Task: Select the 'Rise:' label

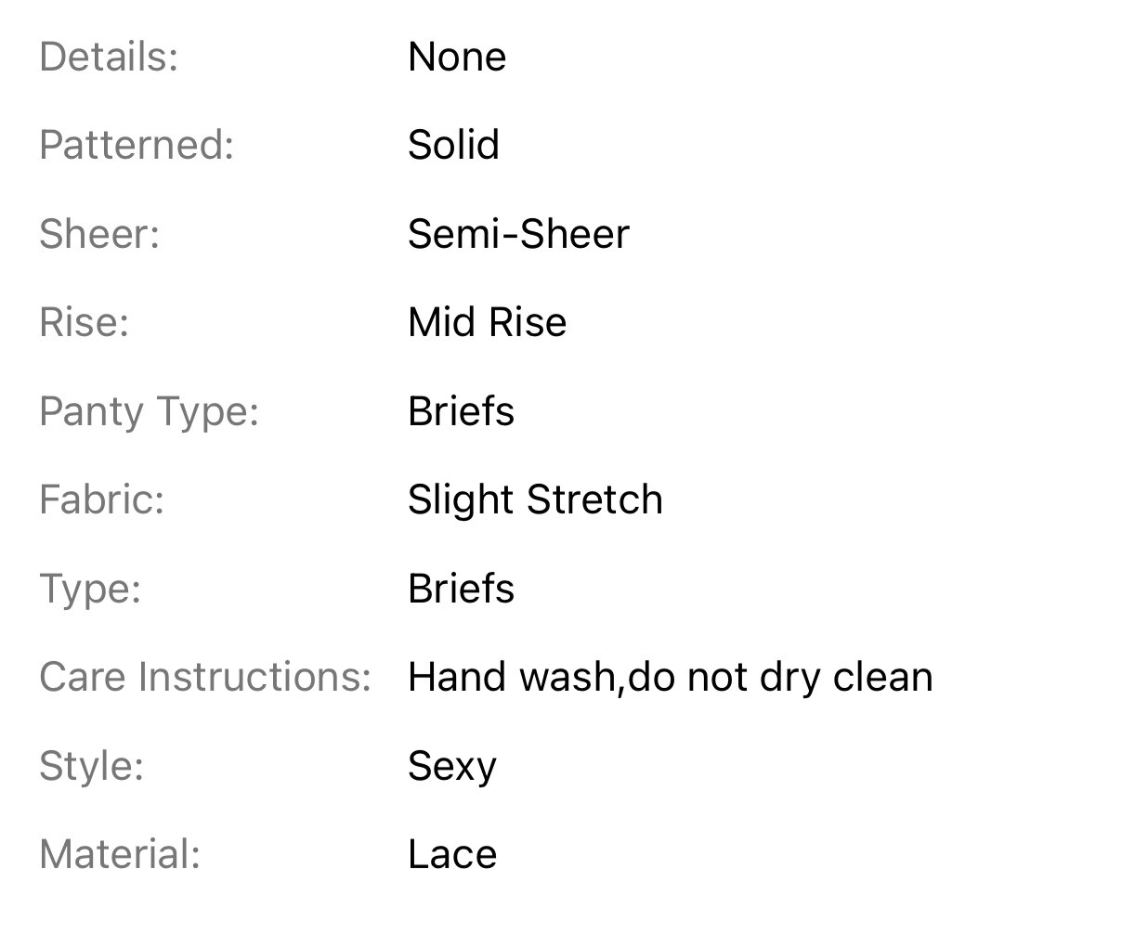Action: click(x=85, y=323)
